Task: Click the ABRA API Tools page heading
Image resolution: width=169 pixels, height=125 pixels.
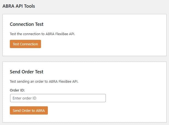Action: pos(19,6)
